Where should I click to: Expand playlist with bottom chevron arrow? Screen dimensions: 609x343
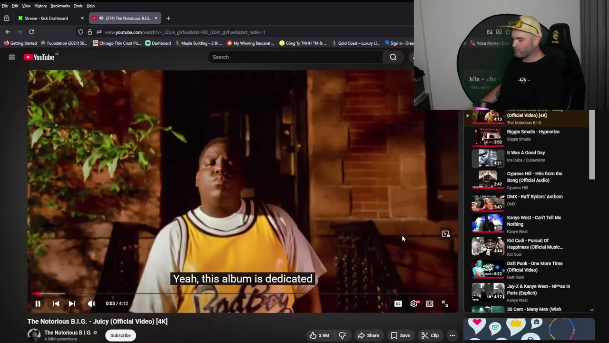(x=592, y=310)
